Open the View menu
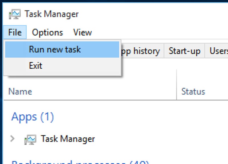Viewport: 228px width, 164px height. pos(82,32)
